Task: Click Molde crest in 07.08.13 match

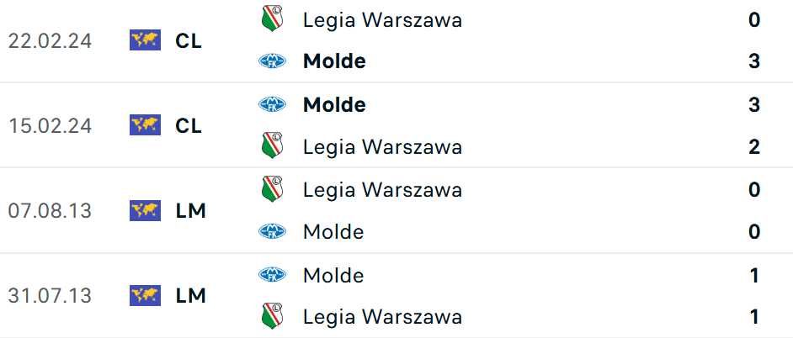Action: 273,231
